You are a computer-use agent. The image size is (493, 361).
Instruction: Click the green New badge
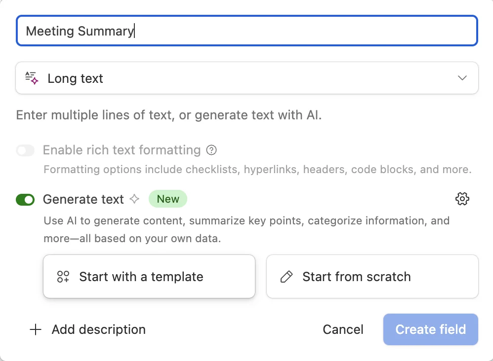[x=168, y=199]
